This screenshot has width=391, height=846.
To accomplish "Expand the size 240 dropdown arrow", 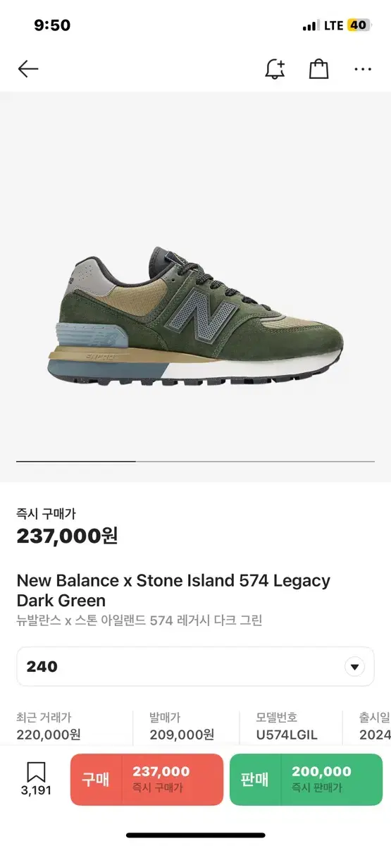I will pos(354,666).
